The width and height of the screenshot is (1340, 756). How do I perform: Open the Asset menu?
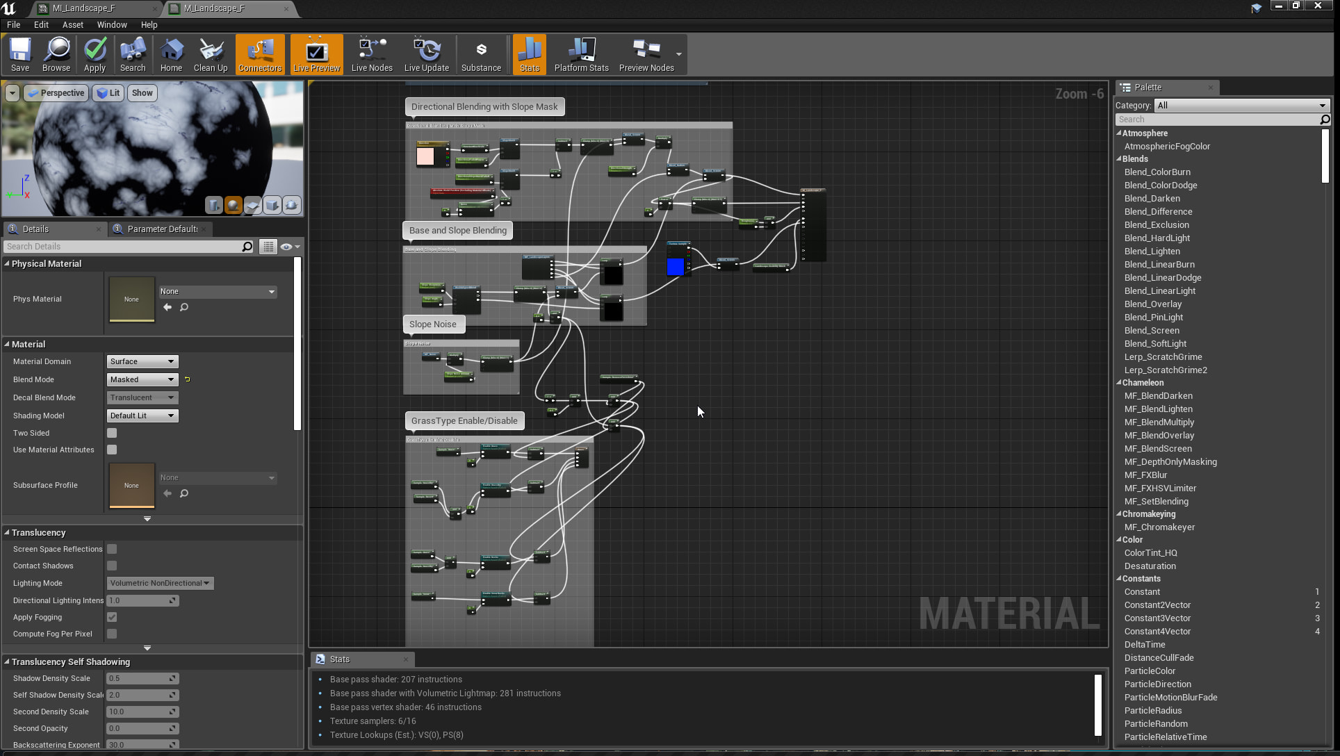coord(72,24)
